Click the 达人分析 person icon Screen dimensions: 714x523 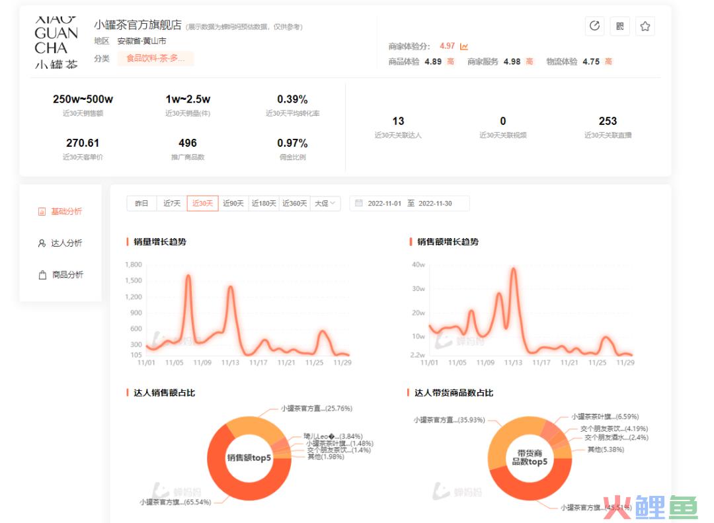42,243
